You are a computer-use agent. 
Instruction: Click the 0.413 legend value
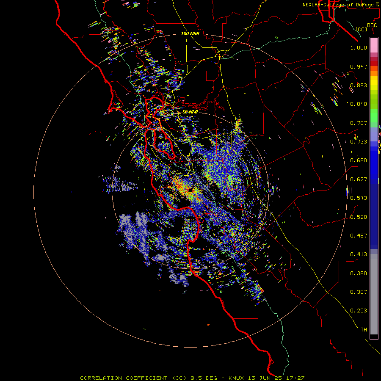[359, 254]
